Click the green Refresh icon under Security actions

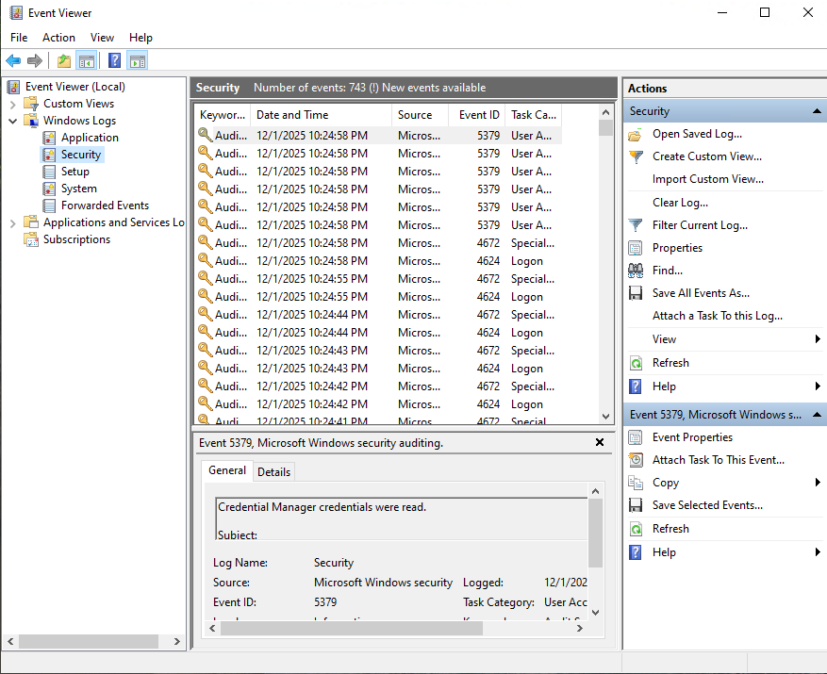tap(635, 363)
